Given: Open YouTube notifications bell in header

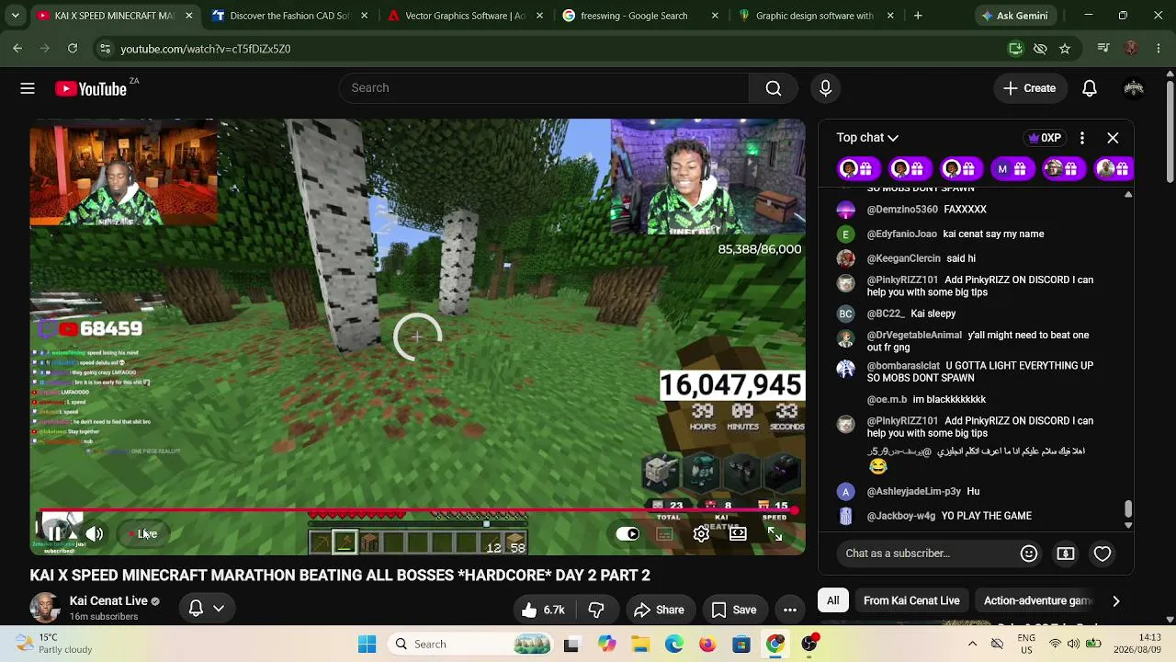Looking at the screenshot, I should click(x=1090, y=88).
